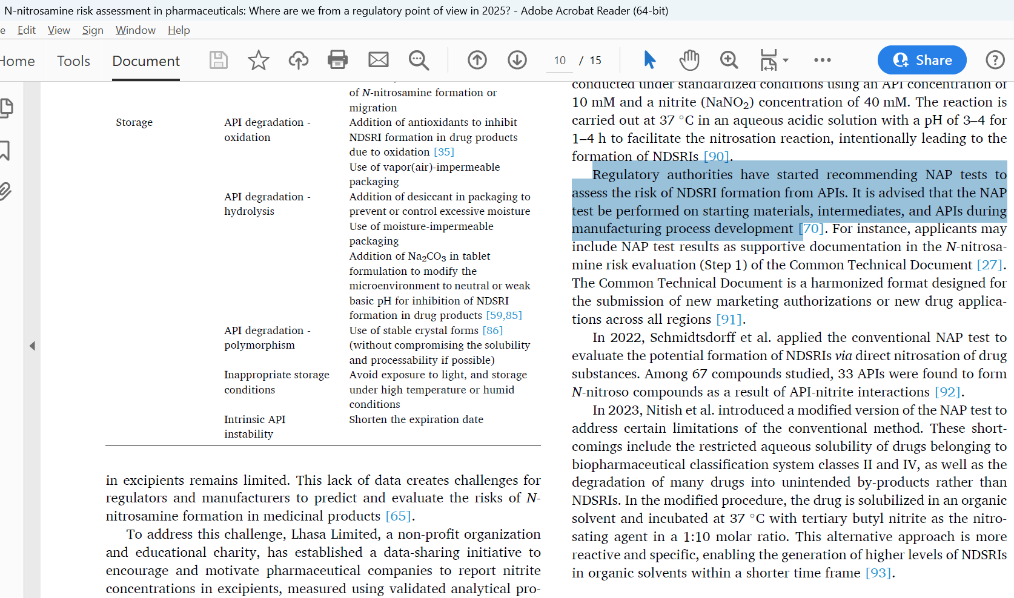
Task: Go to previous page arrow
Action: 477,60
